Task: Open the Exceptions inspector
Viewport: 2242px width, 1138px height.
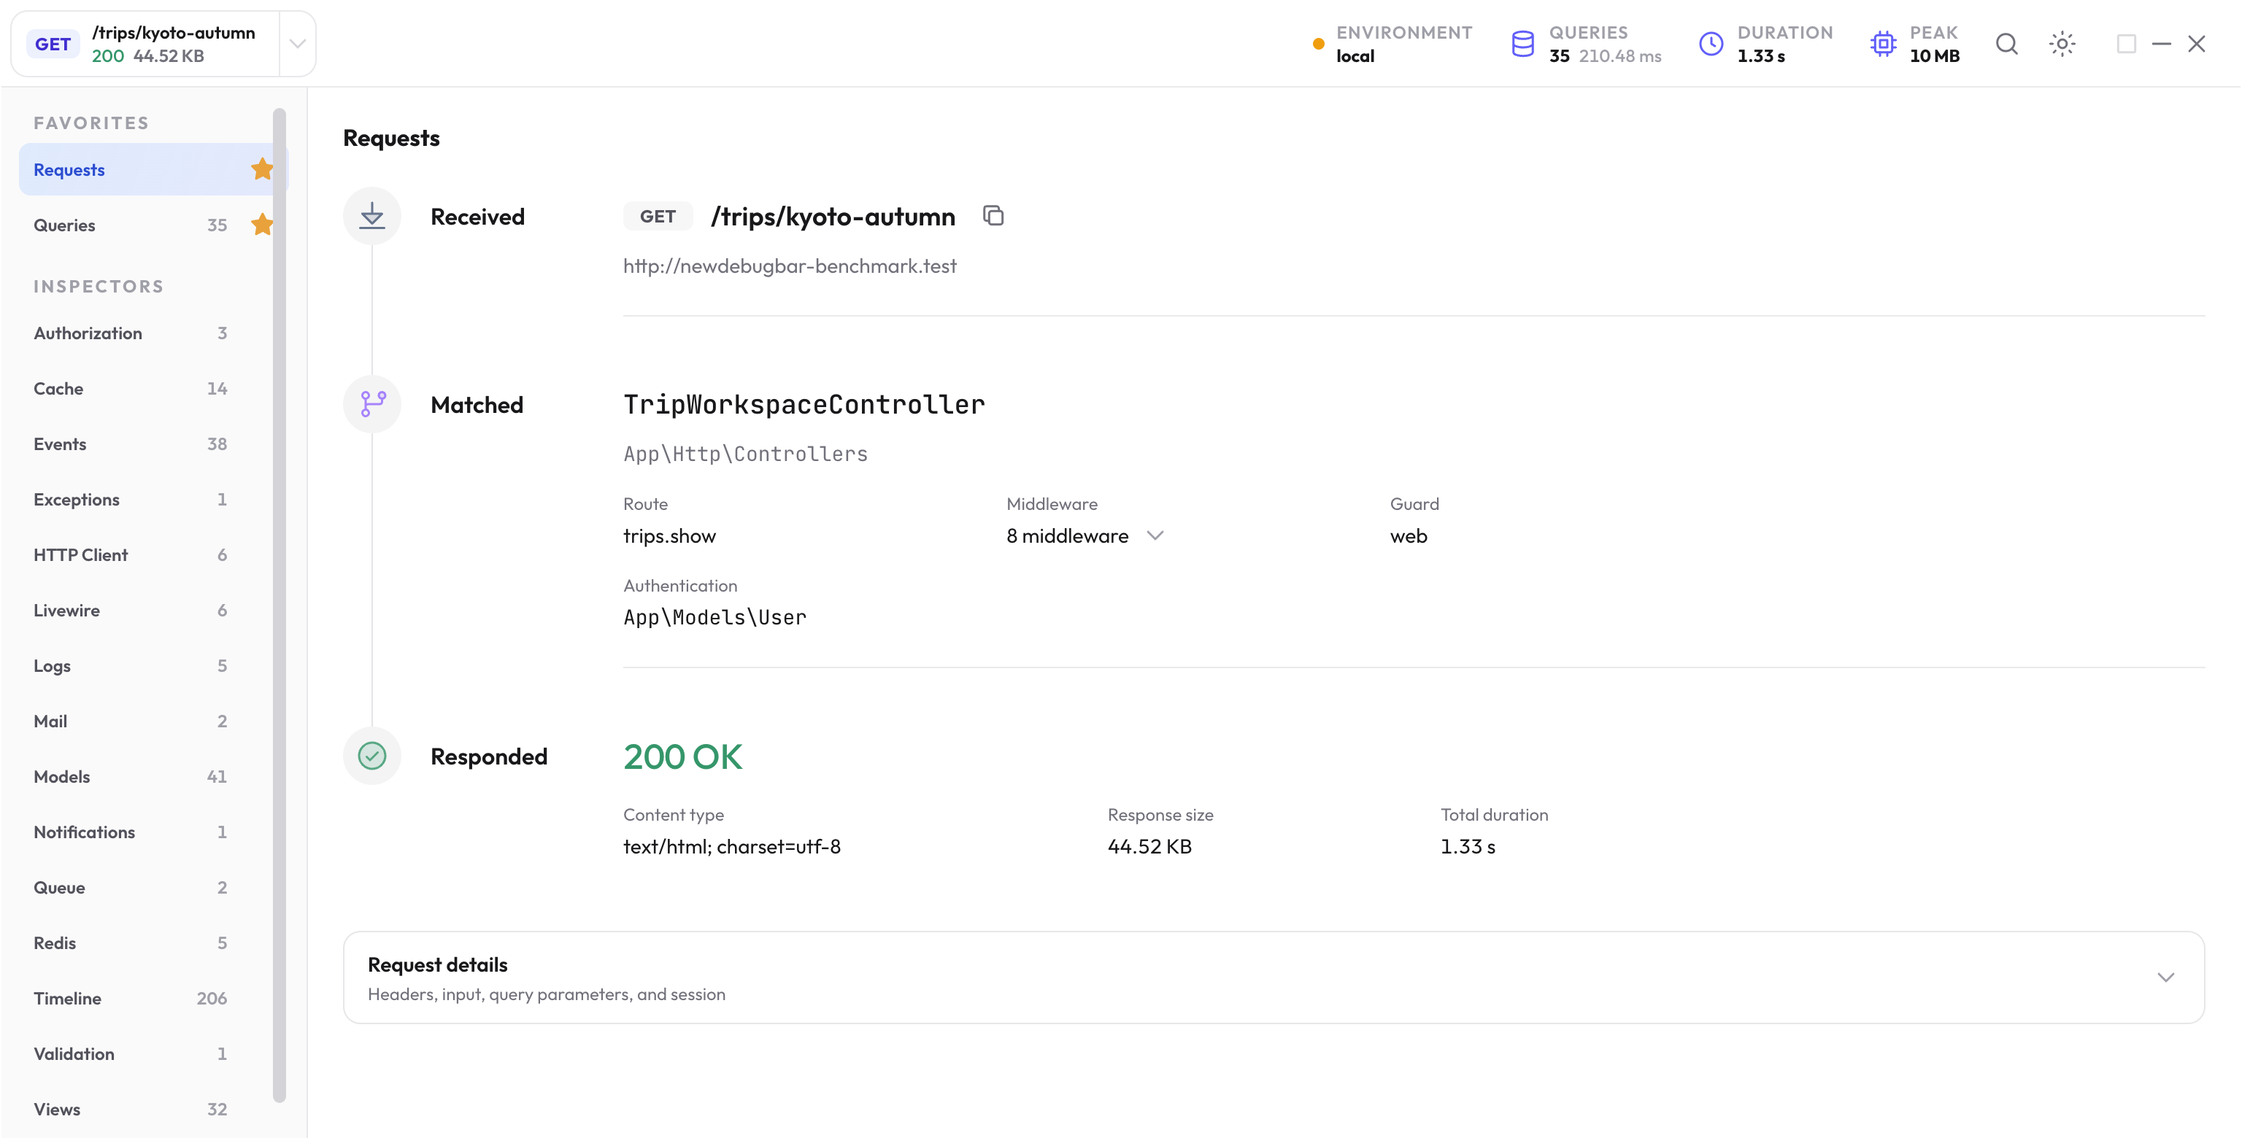Action: click(131, 500)
